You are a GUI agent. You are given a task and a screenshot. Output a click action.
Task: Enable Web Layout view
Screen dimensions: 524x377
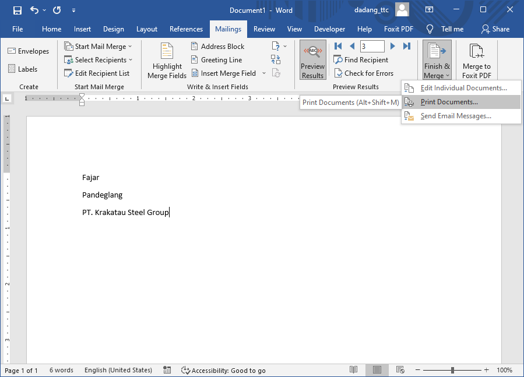click(400, 369)
